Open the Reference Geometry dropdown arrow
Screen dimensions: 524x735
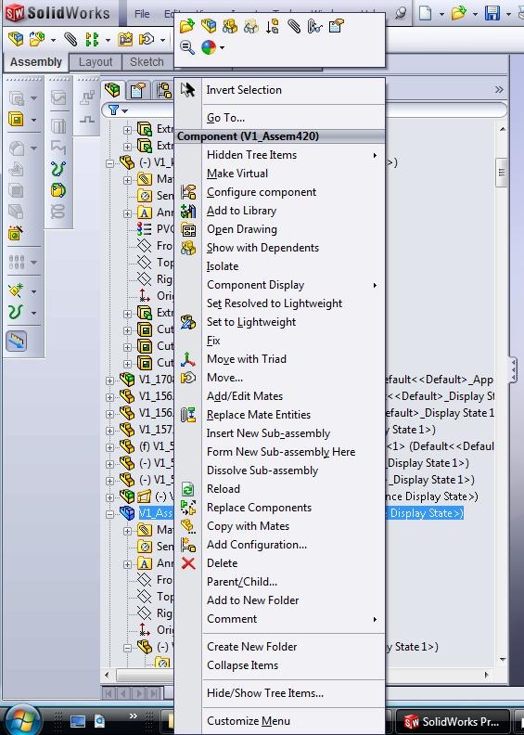click(x=33, y=291)
